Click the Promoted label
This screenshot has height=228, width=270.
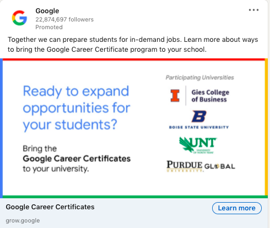click(49, 27)
